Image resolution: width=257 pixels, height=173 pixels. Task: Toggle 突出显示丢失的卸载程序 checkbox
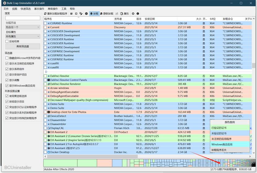7,113
